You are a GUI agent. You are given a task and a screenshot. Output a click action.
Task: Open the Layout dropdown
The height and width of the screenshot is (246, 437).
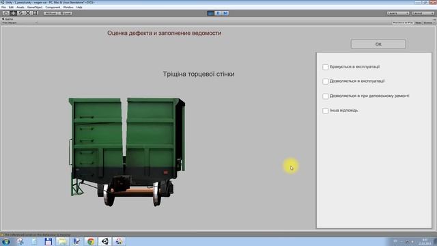pyautogui.click(x=423, y=13)
